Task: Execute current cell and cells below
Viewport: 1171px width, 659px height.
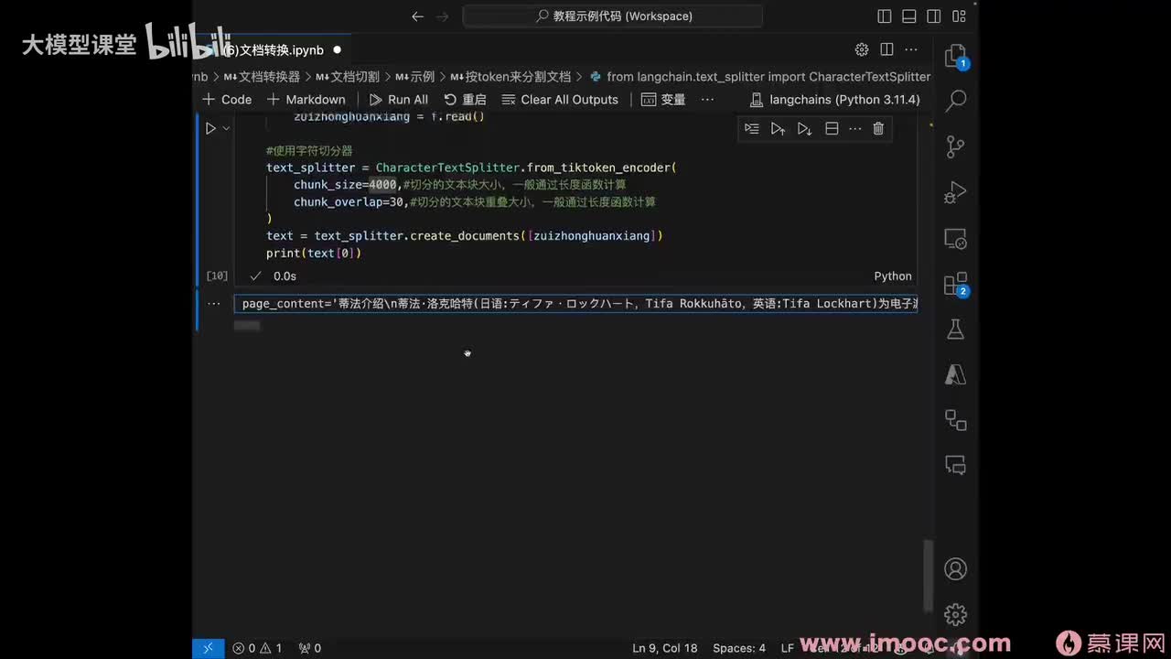Action: [804, 129]
